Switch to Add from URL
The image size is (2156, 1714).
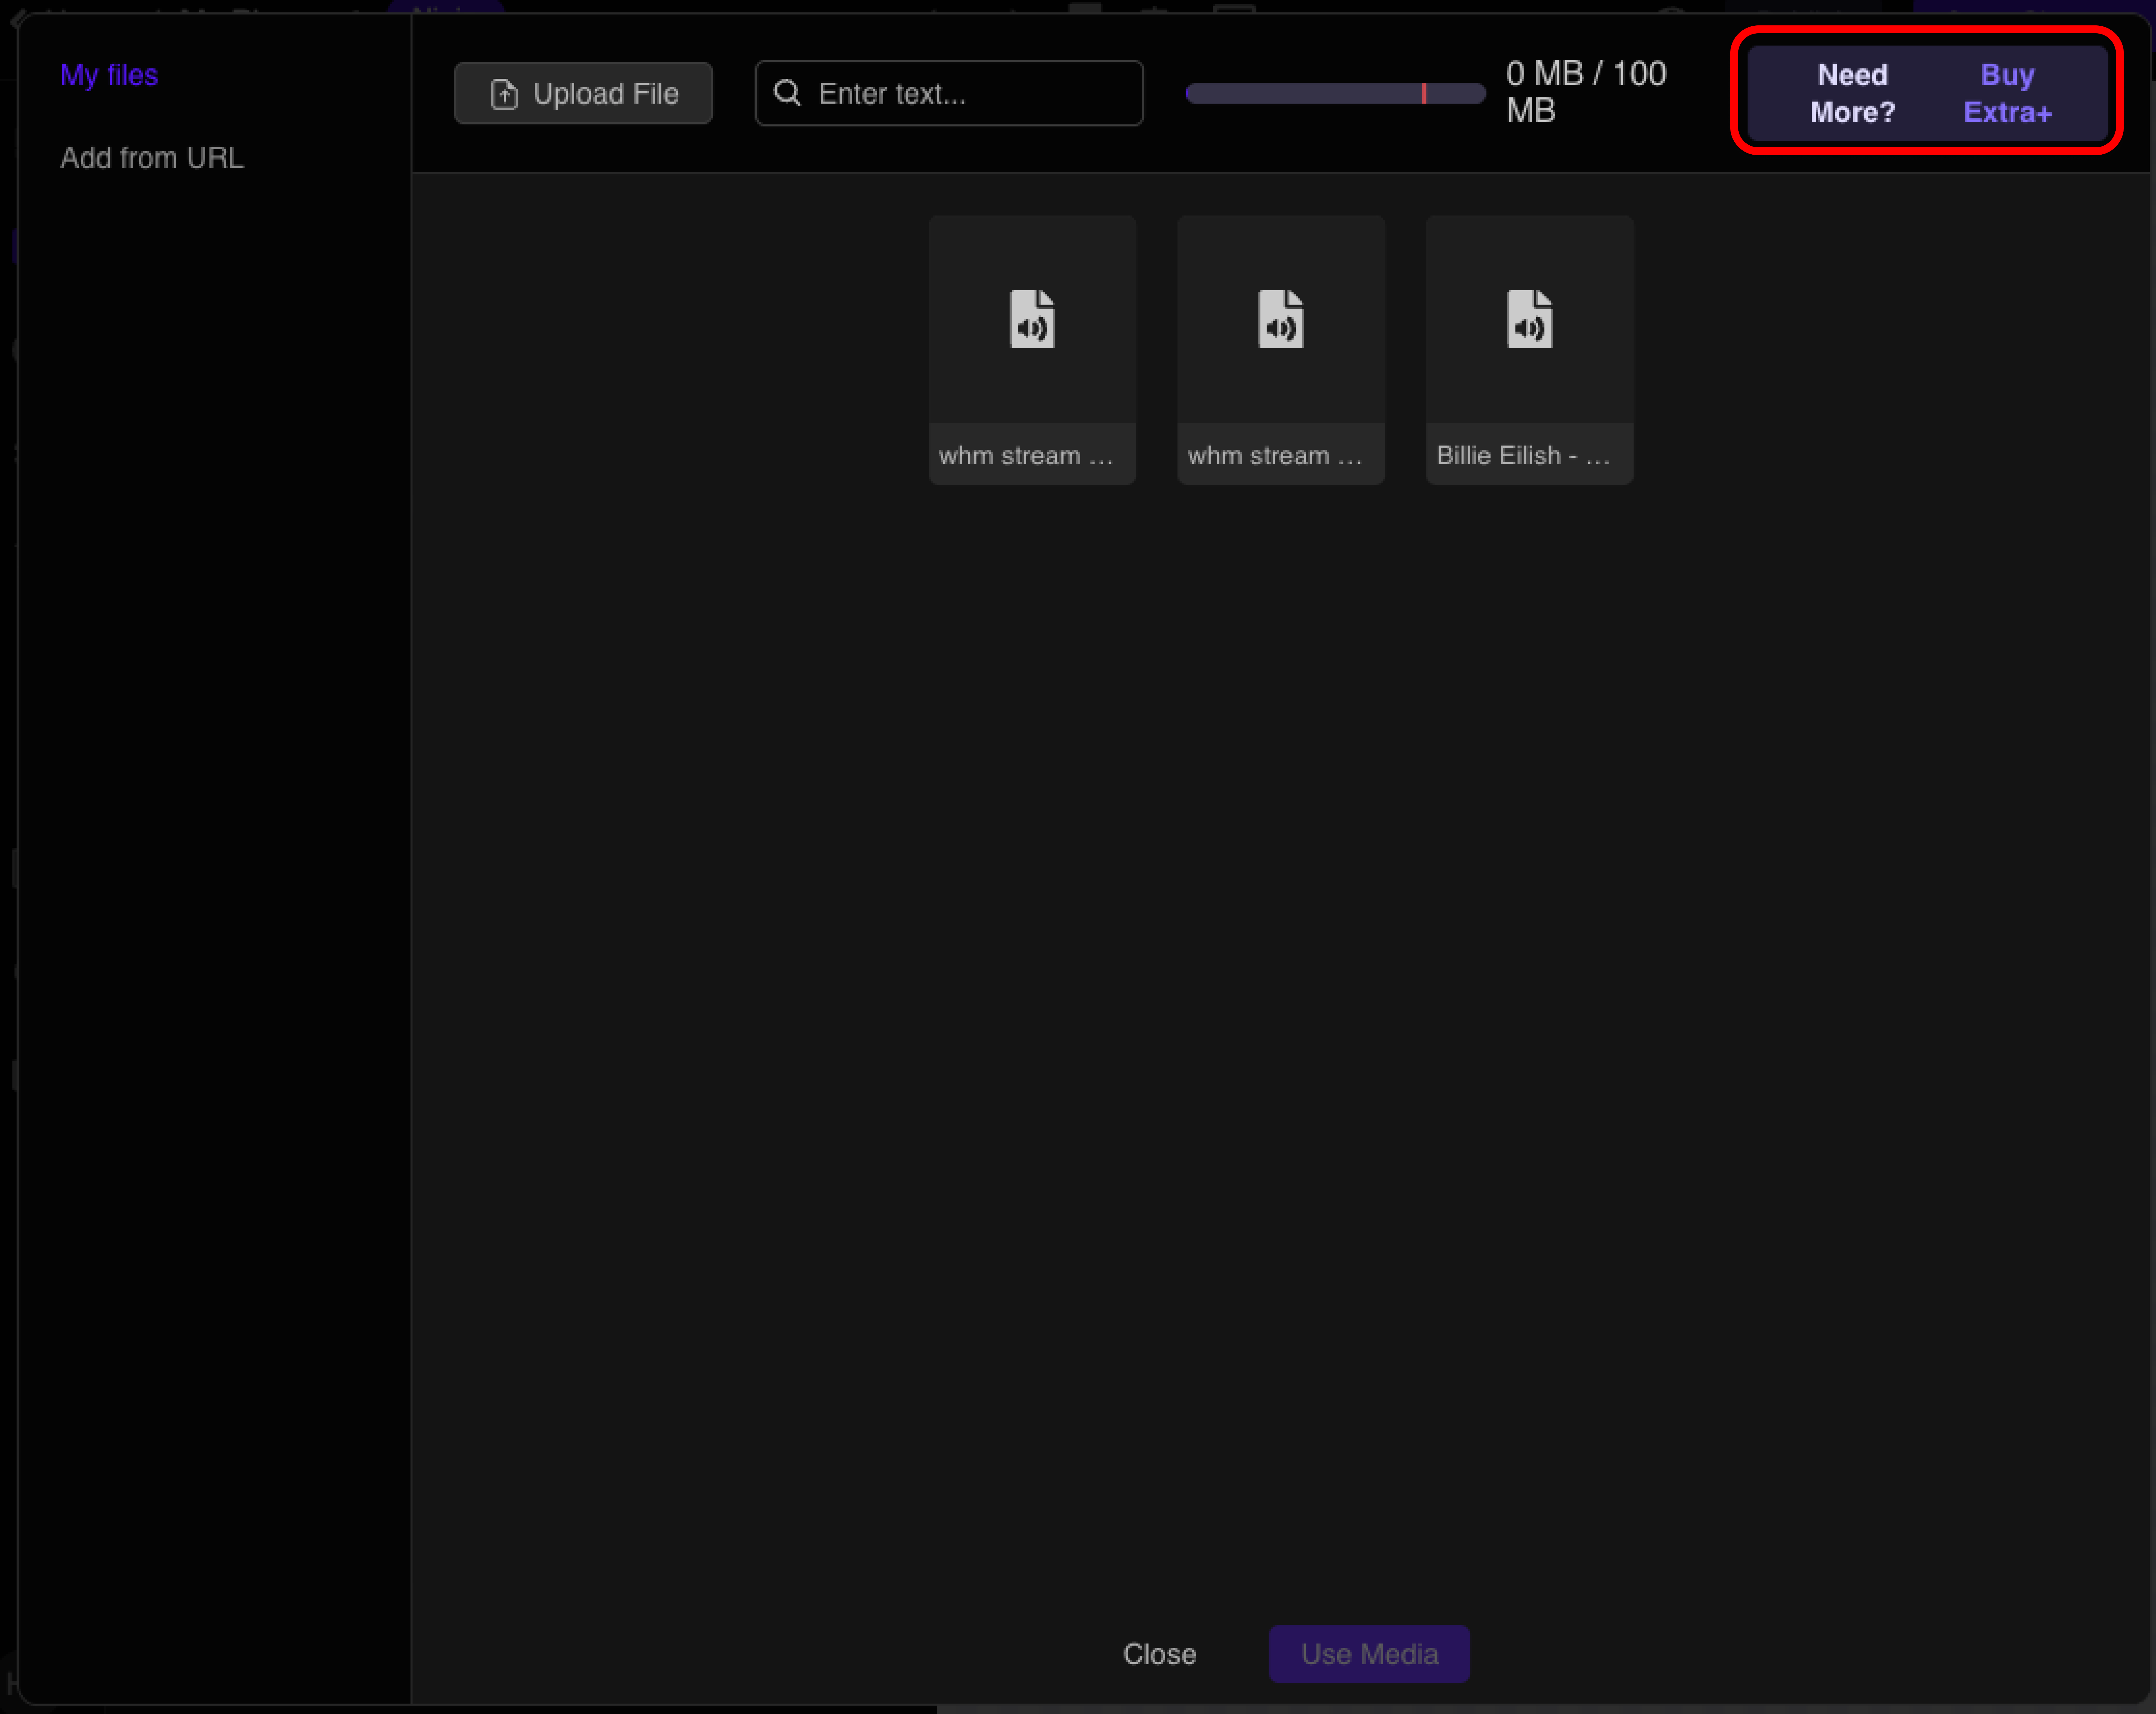pos(152,158)
